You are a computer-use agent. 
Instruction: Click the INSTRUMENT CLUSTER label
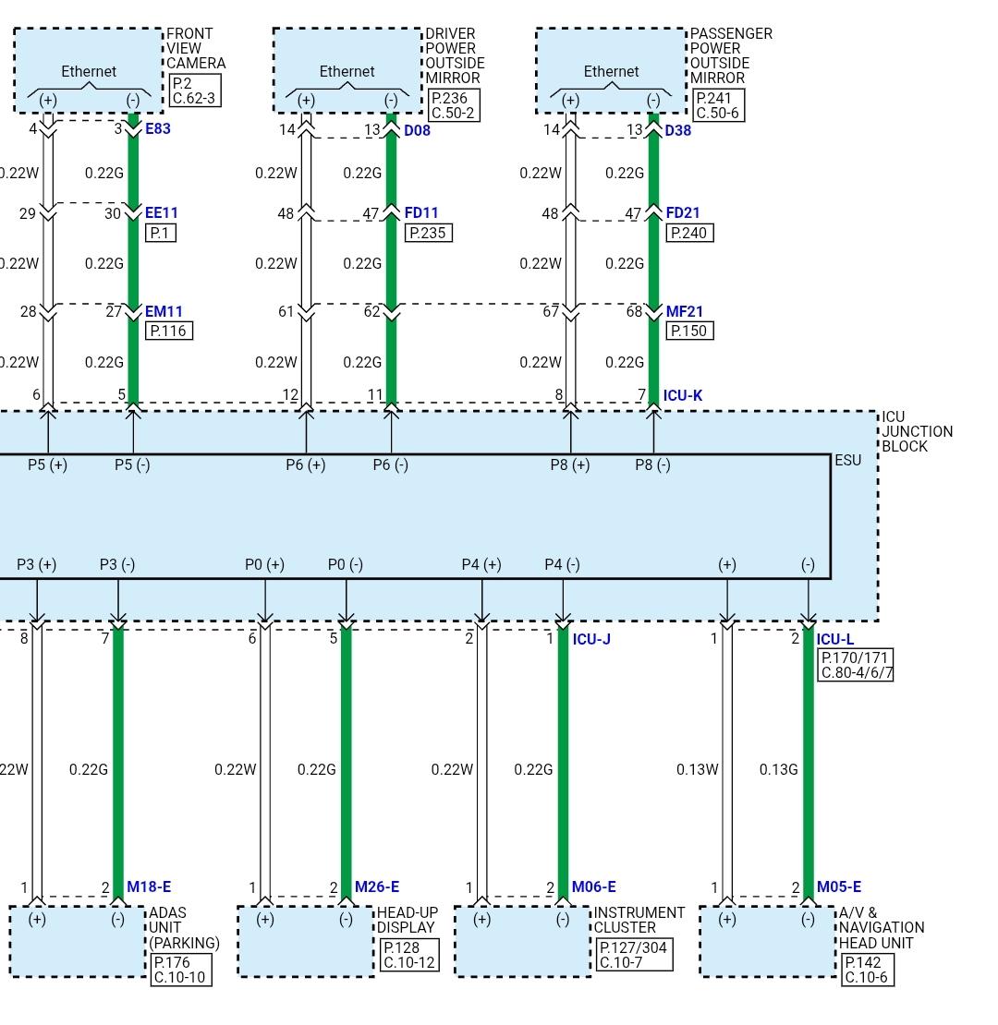point(639,920)
